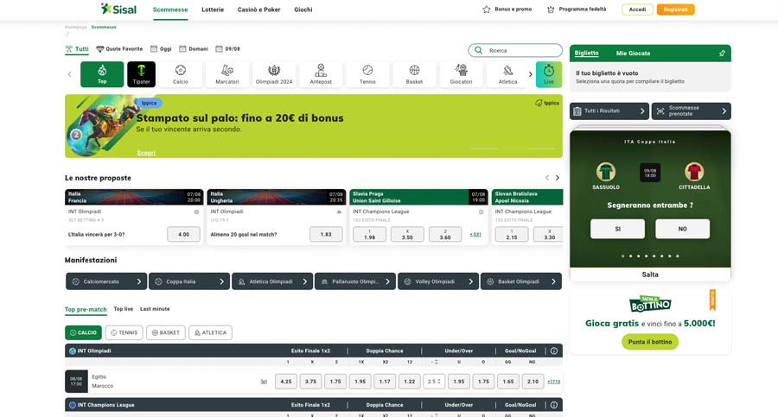Choose the Calcio sport icon
Image resolution: width=778 pixels, height=417 pixels.
pos(181,74)
